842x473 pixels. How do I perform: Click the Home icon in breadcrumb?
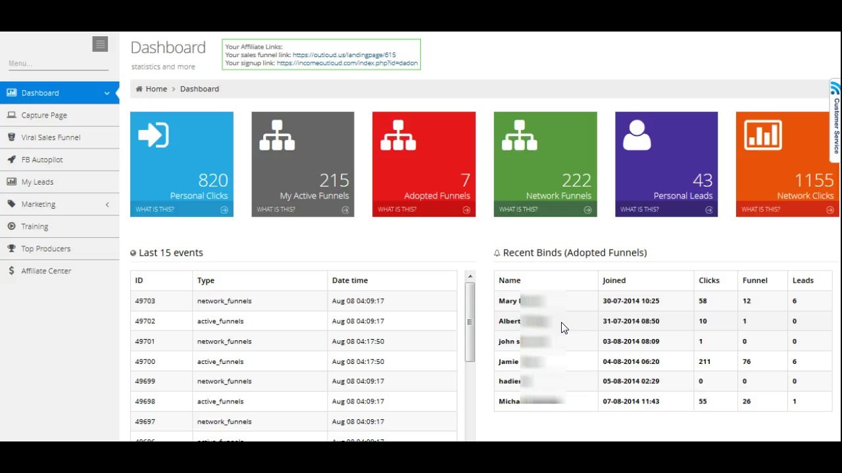point(139,89)
